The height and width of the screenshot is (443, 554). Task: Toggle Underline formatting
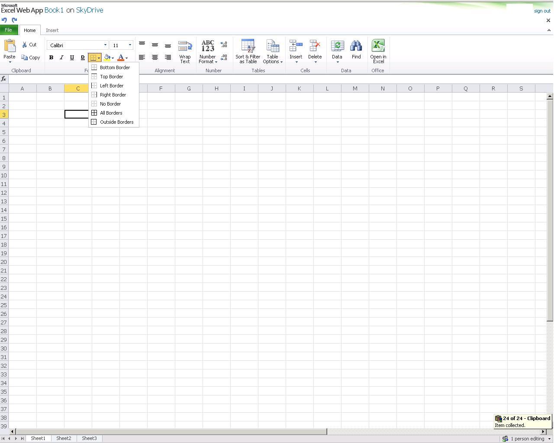click(x=72, y=58)
